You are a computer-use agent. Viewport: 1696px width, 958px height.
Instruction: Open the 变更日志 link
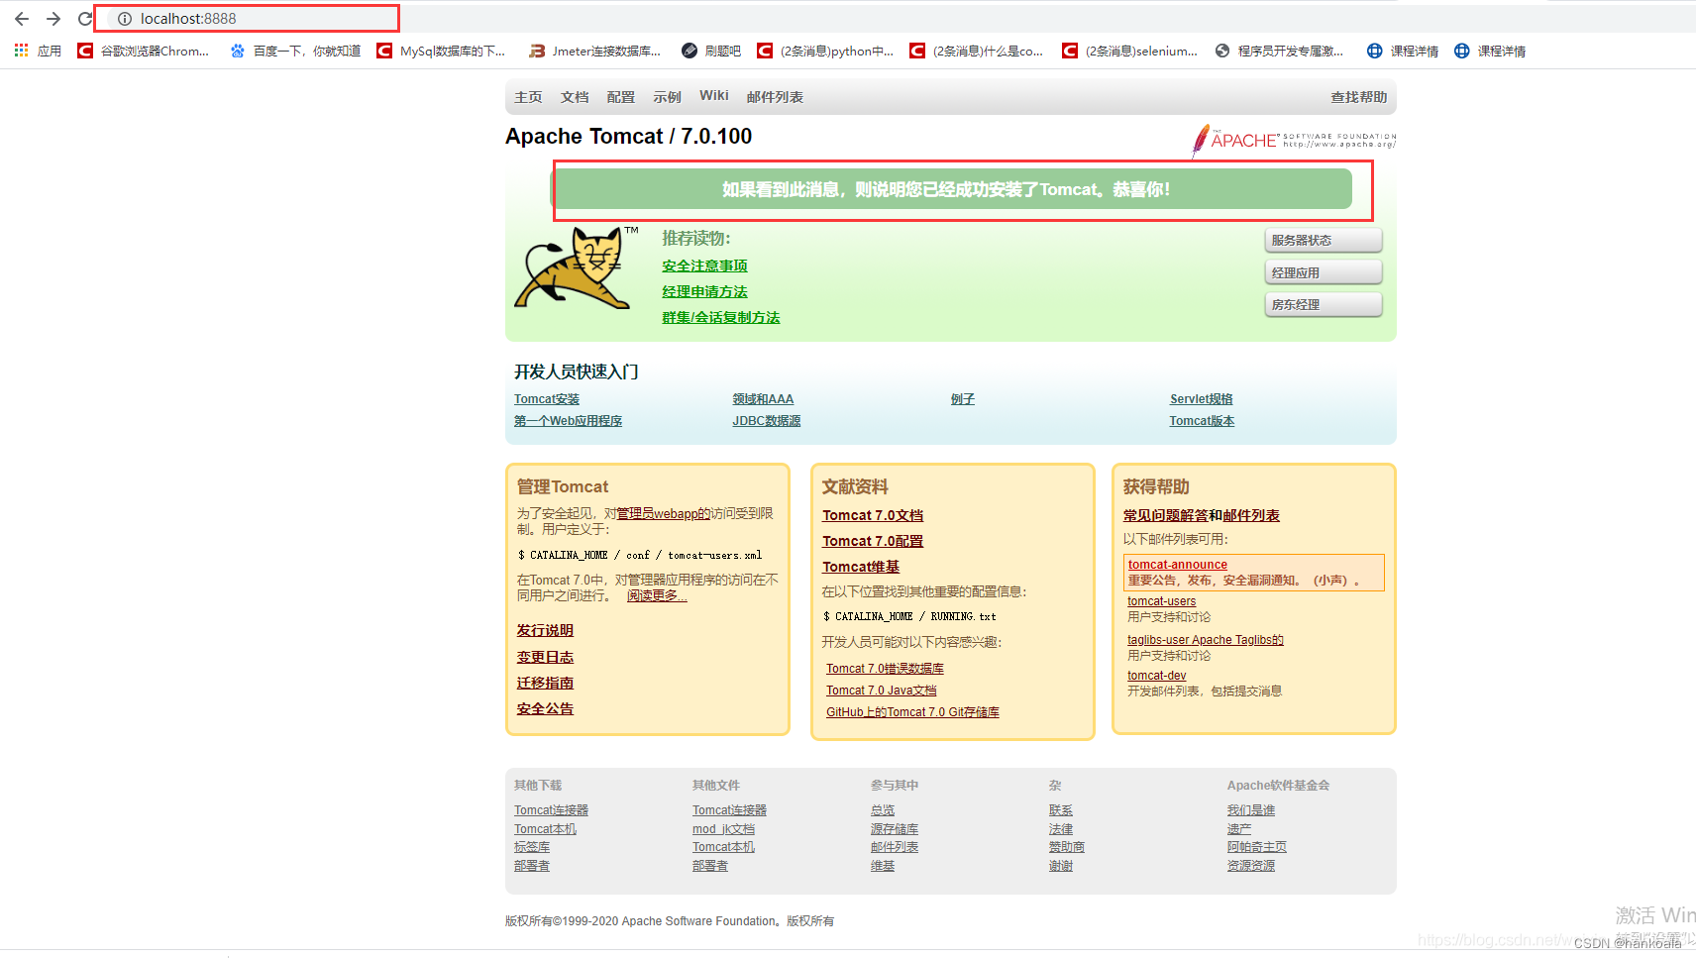[545, 657]
